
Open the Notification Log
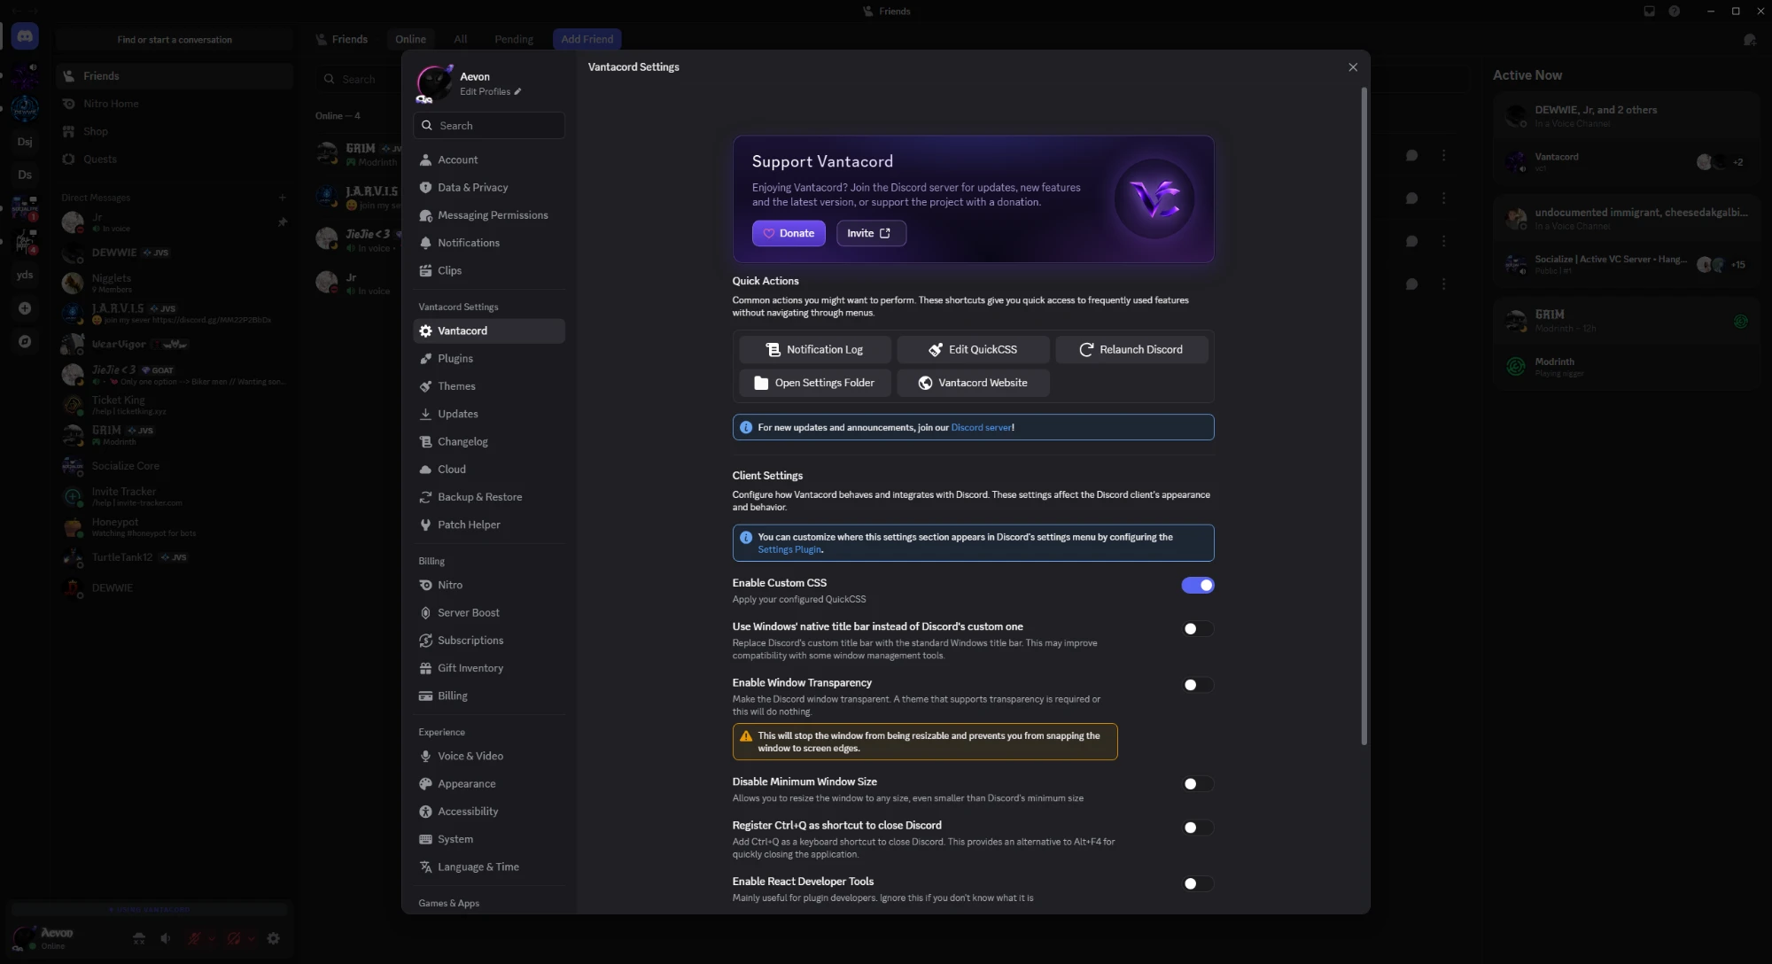(x=815, y=349)
